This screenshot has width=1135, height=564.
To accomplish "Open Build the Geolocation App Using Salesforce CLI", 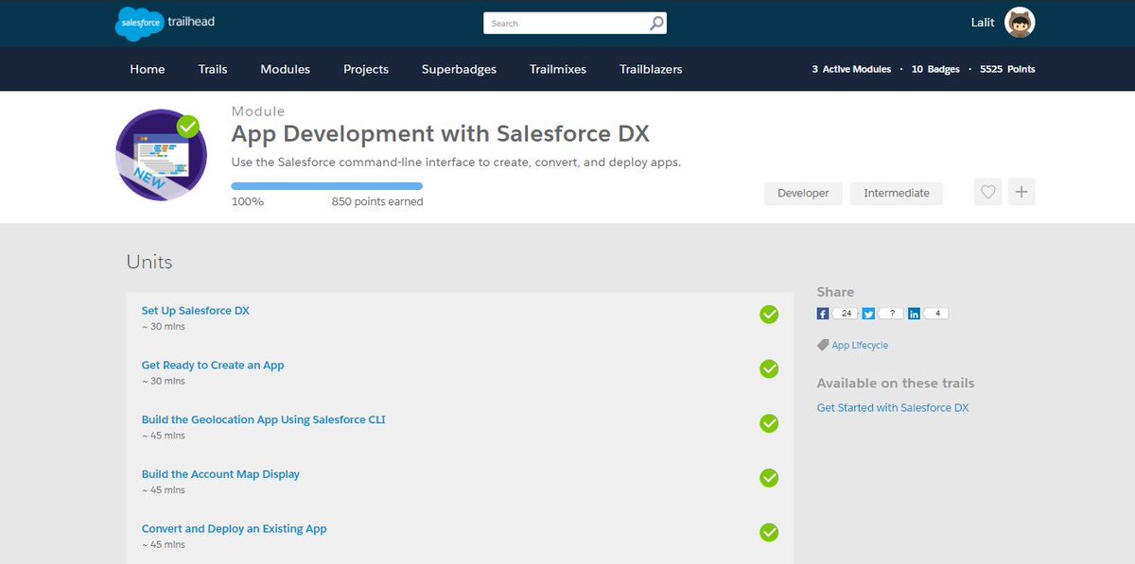I will tap(264, 419).
